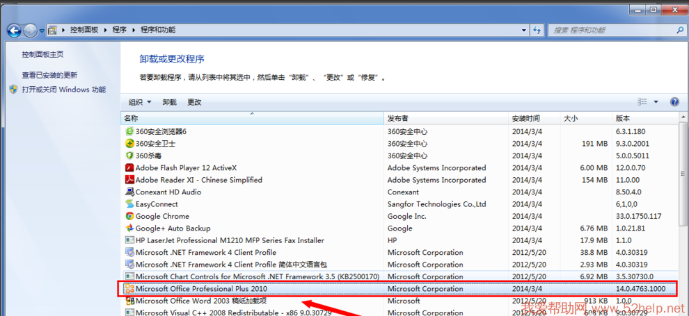Open 控制面板主页 link in sidebar
The height and width of the screenshot is (316, 689).
(42, 54)
